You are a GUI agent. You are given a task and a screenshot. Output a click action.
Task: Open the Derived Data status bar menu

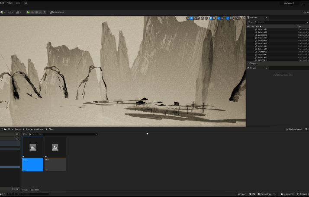click(266, 194)
